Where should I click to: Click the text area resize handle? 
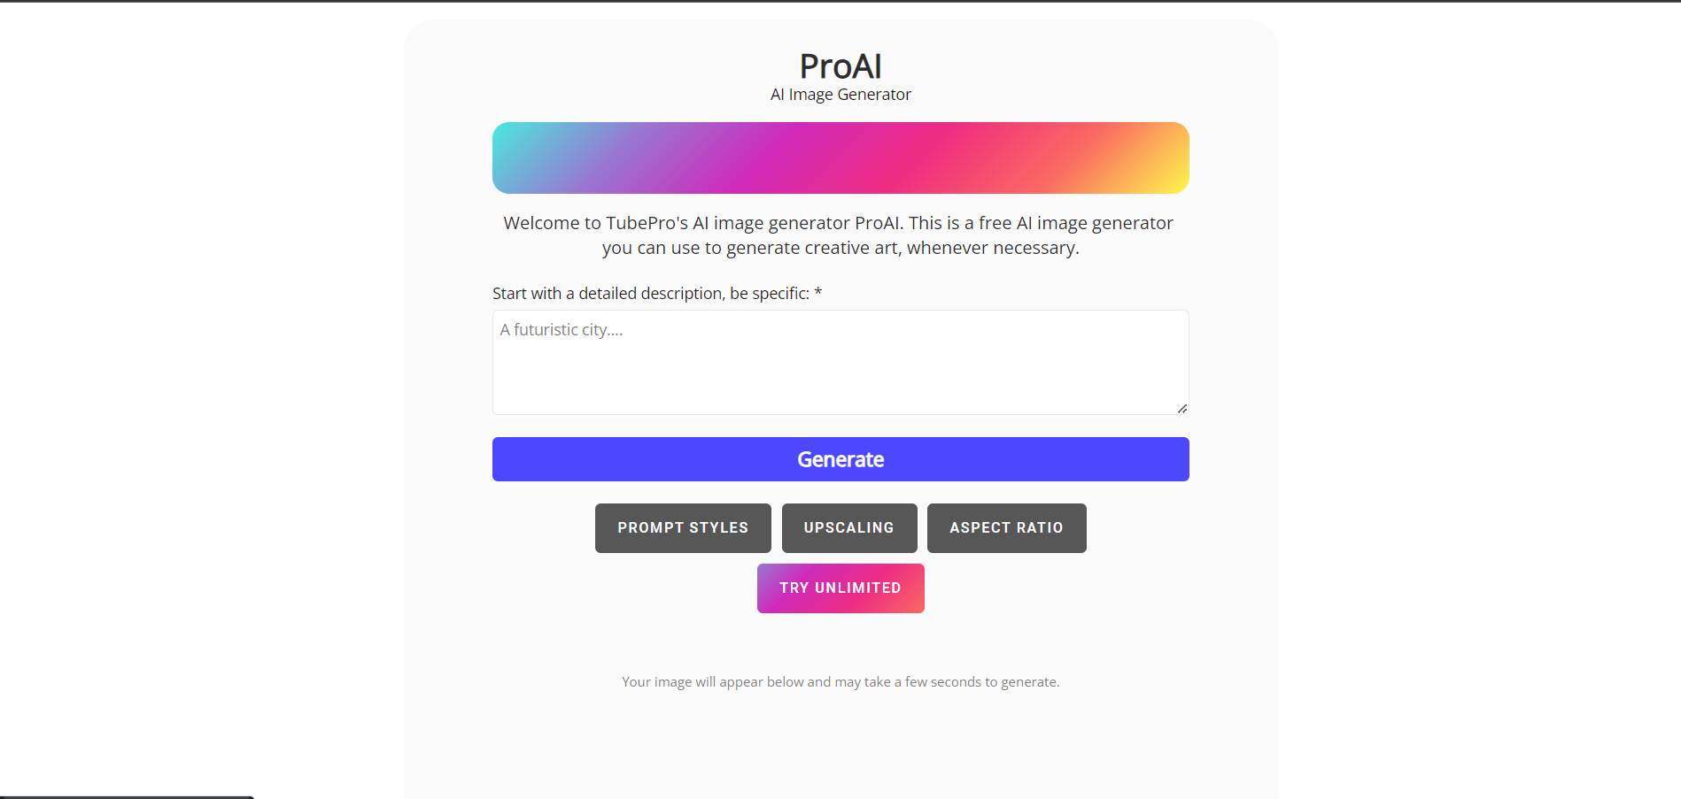click(x=1182, y=408)
